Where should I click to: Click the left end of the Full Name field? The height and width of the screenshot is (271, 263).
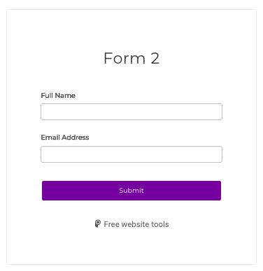point(47,112)
